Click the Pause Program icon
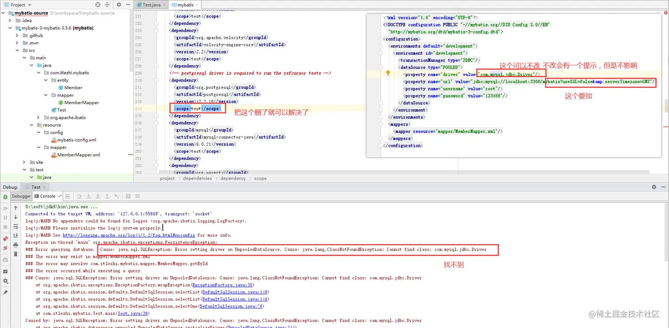Image resolution: width=669 pixels, height=328 pixels. 5,218
